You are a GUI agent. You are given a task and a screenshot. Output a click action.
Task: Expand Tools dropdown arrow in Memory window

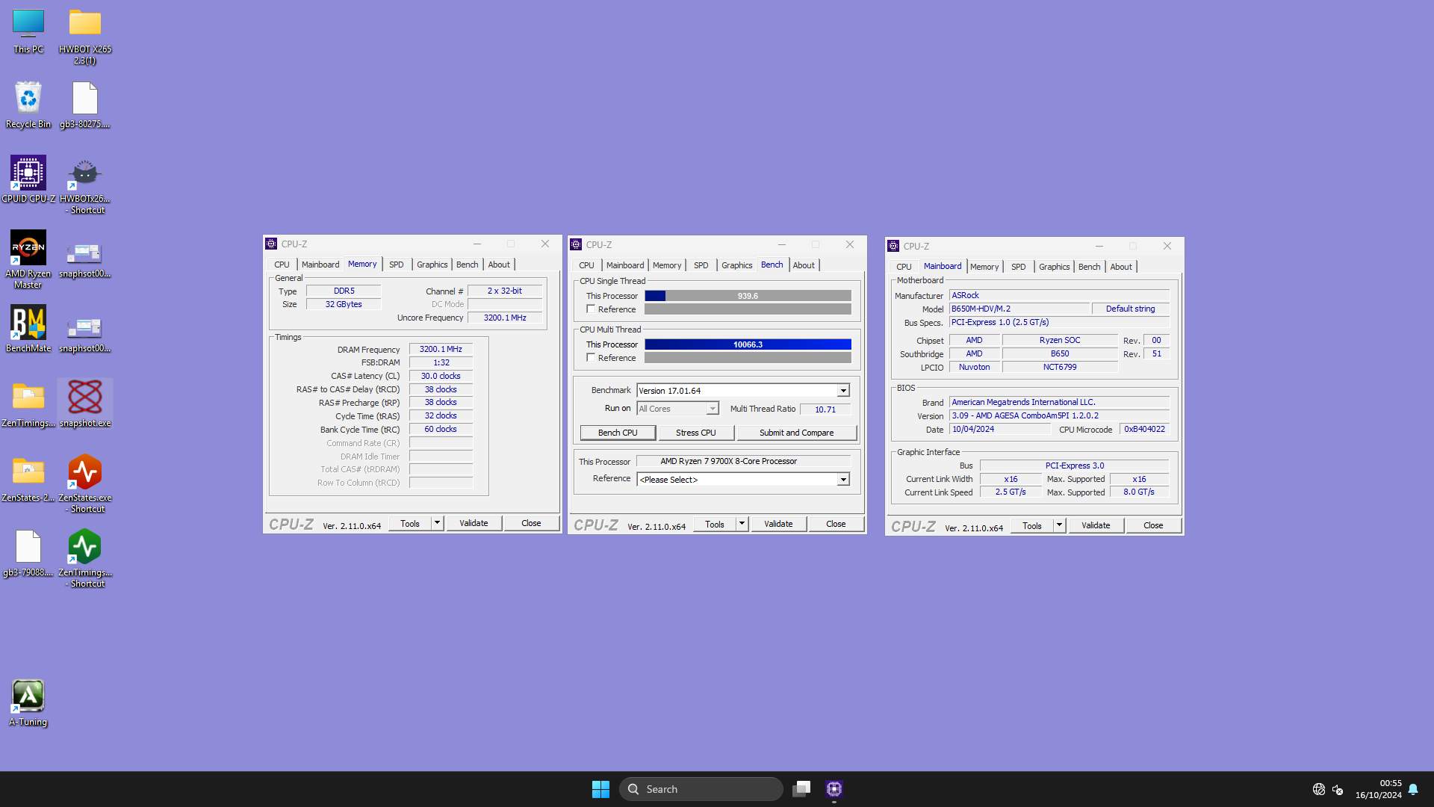[437, 524]
